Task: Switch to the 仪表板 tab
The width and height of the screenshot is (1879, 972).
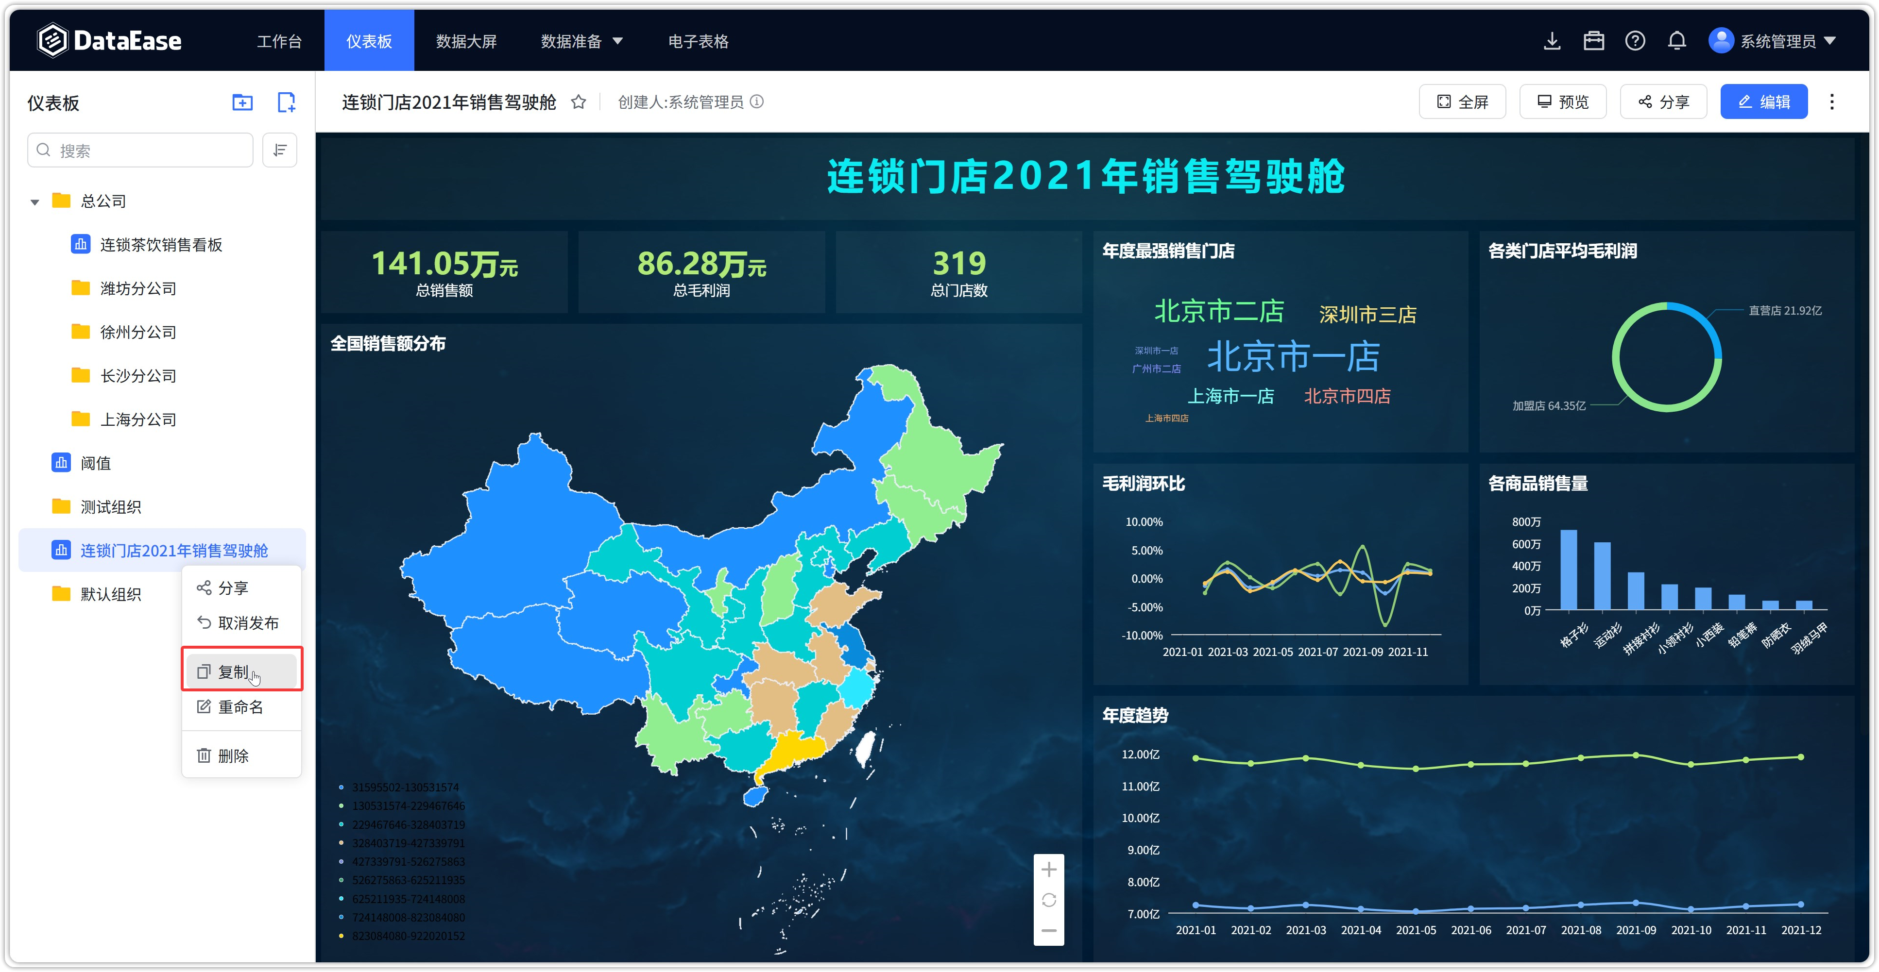Action: [369, 41]
